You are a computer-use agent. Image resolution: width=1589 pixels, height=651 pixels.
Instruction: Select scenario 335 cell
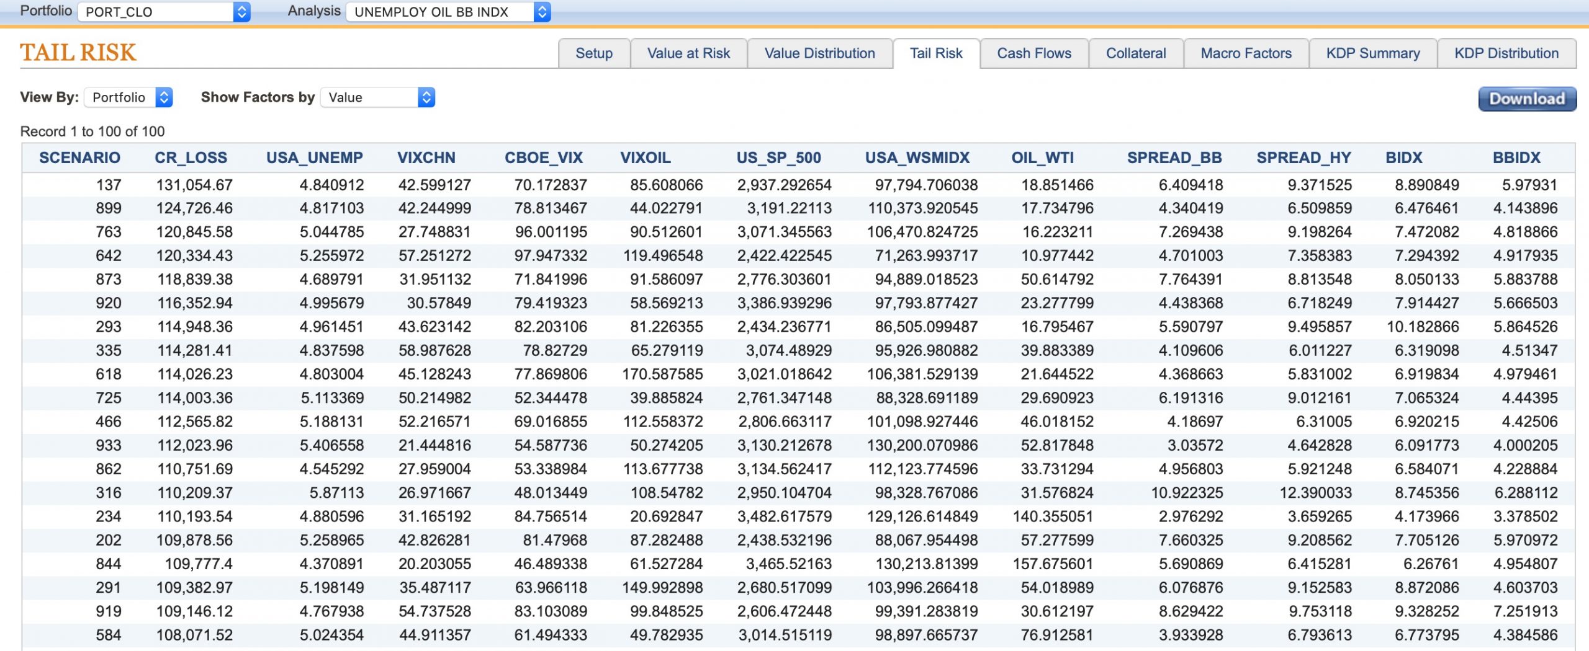pyautogui.click(x=109, y=350)
